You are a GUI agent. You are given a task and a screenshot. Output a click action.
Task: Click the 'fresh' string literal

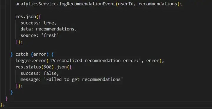pos(50,35)
